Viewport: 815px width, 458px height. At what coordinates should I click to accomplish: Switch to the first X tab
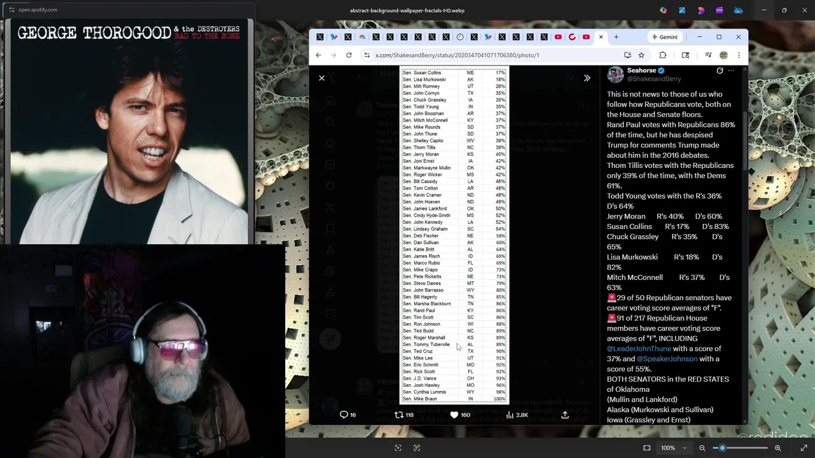click(x=320, y=37)
